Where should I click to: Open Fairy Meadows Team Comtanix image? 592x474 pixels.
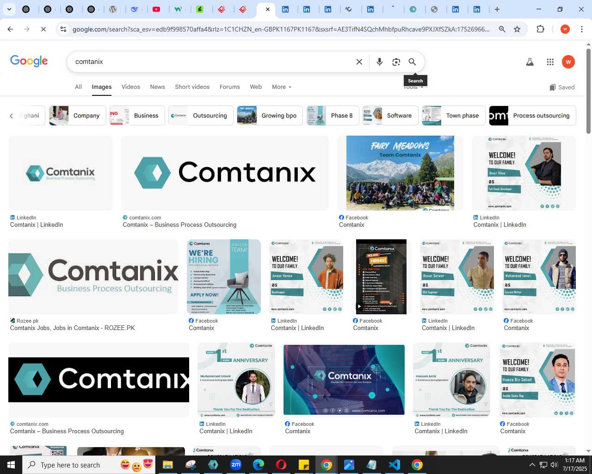coord(400,173)
